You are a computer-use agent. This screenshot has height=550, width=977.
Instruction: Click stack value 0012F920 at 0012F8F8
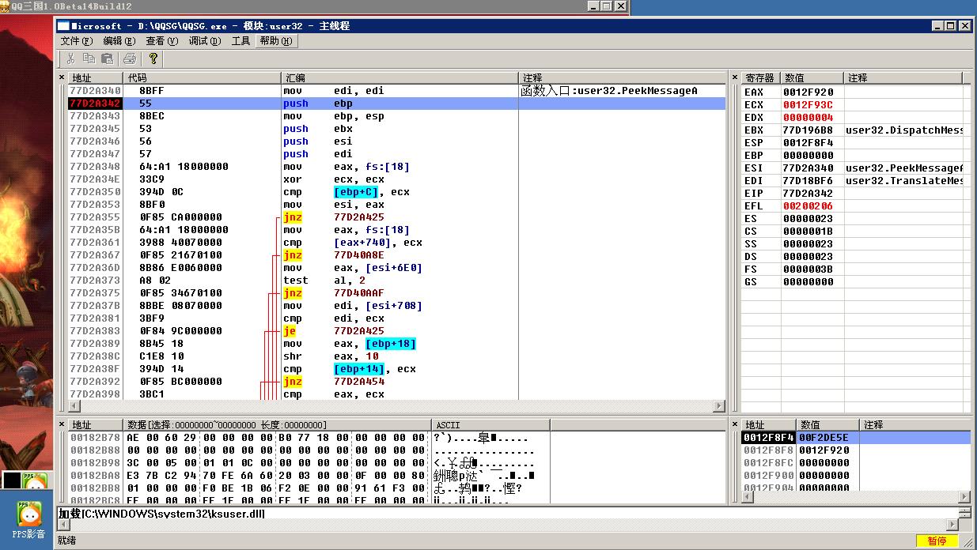[824, 450]
